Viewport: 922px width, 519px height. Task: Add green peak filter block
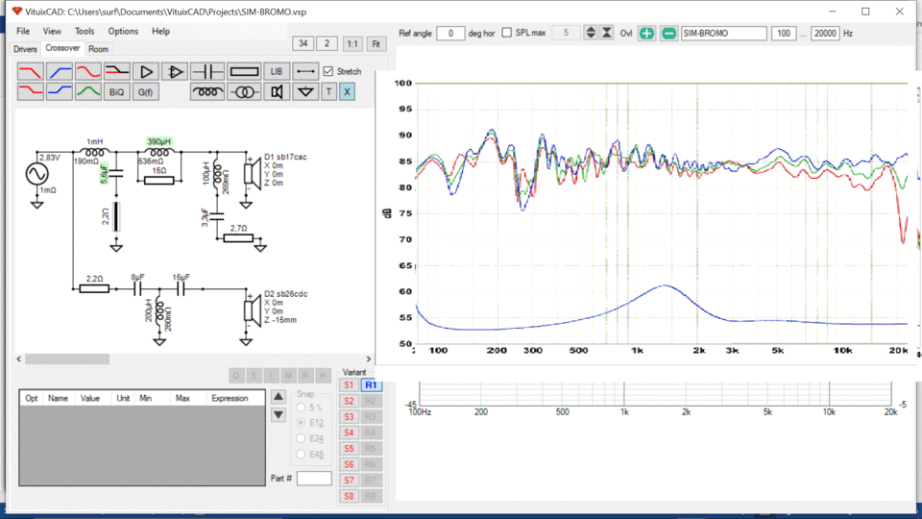tap(87, 92)
